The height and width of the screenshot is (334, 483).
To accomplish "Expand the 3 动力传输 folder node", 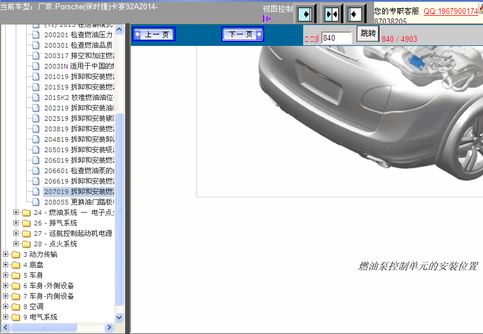I will tap(6, 254).
